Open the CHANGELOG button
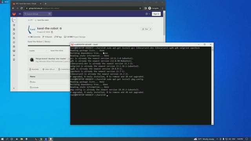251x141 pixels. tap(64, 69)
